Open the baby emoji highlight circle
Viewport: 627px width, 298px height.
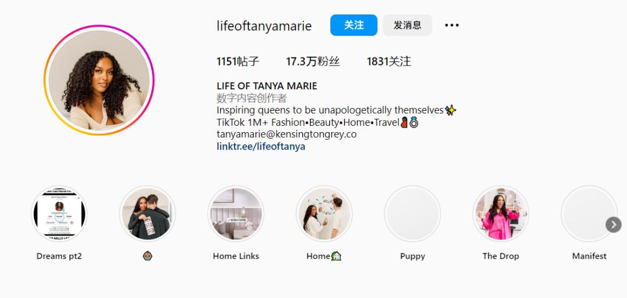tap(147, 214)
